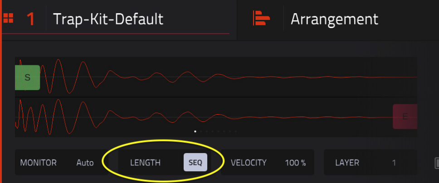Click inside the upper waveform channel

(216, 77)
